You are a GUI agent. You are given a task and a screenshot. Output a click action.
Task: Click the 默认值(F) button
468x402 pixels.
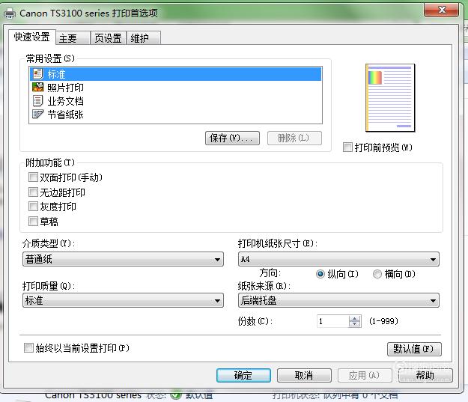point(414,349)
